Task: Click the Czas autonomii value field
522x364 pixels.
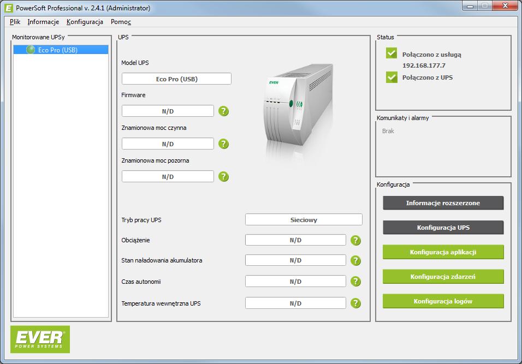Action: (x=295, y=281)
